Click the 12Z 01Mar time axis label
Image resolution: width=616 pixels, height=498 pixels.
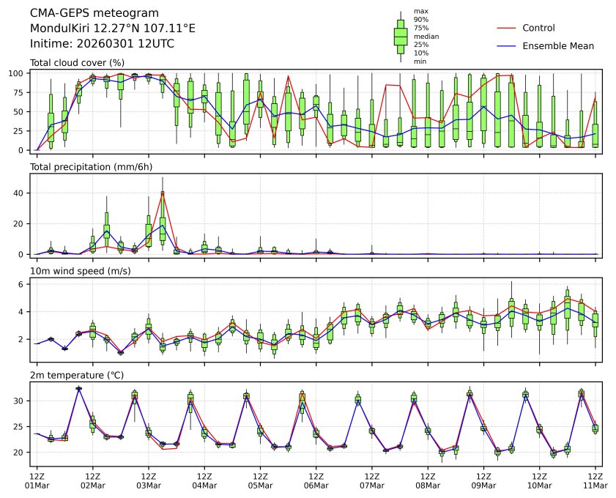point(37,480)
